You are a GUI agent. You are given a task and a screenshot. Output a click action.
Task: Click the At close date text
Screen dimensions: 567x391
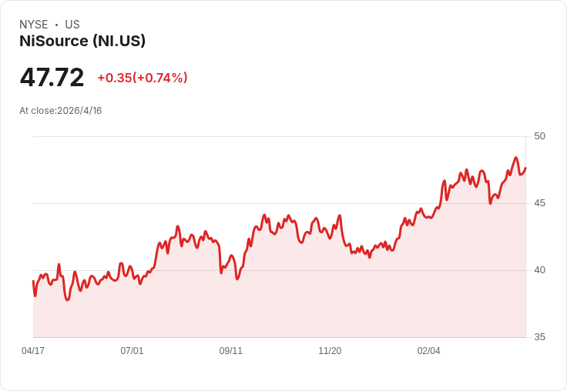pos(61,111)
